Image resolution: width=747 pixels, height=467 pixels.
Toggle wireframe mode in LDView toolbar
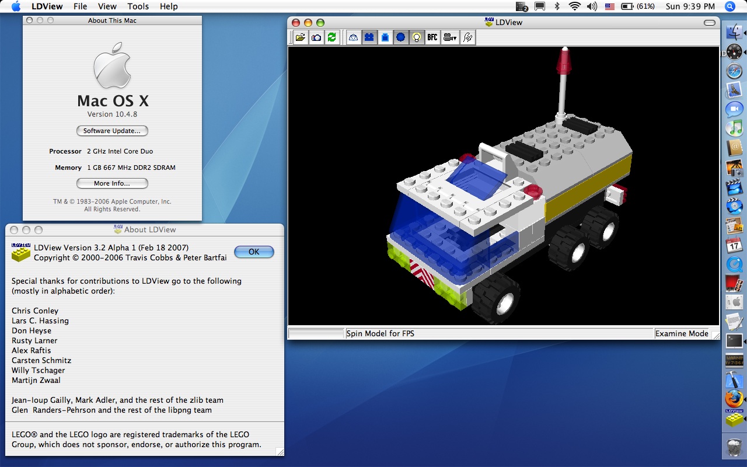click(x=353, y=37)
